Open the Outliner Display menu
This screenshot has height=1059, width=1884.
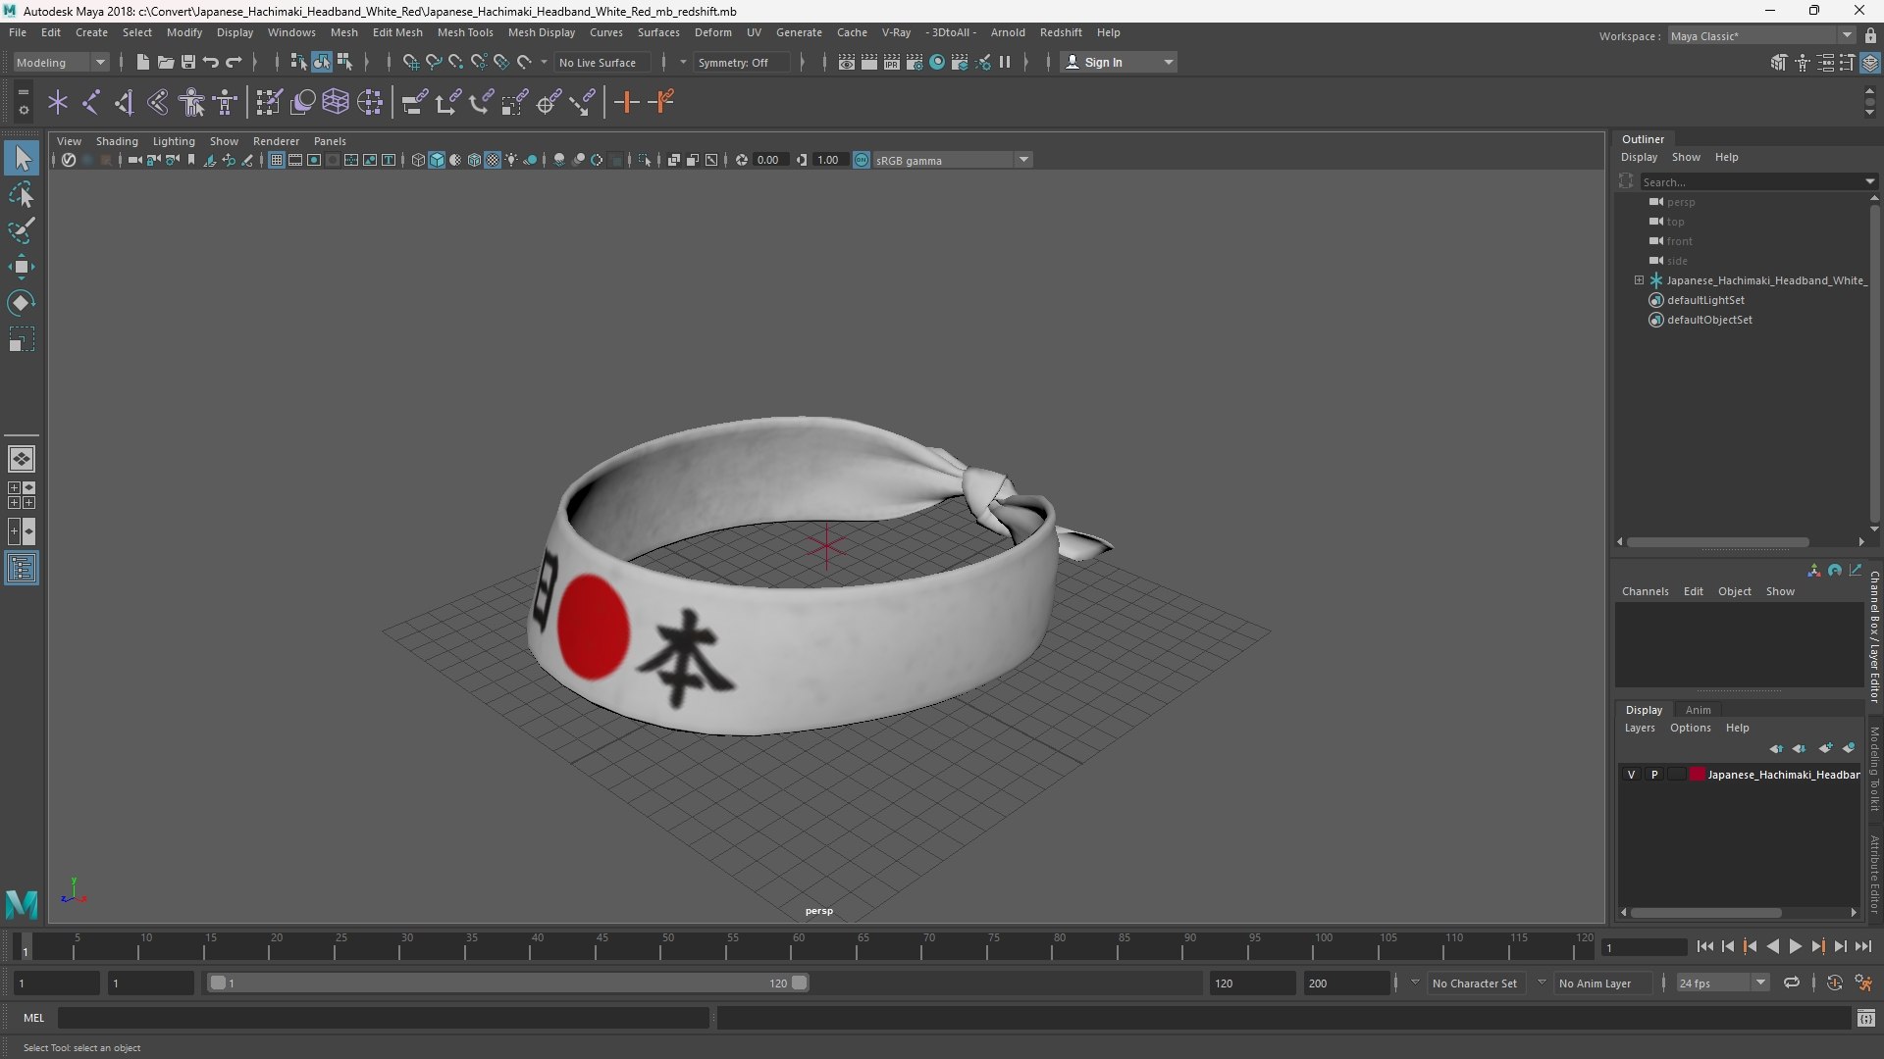click(1639, 157)
